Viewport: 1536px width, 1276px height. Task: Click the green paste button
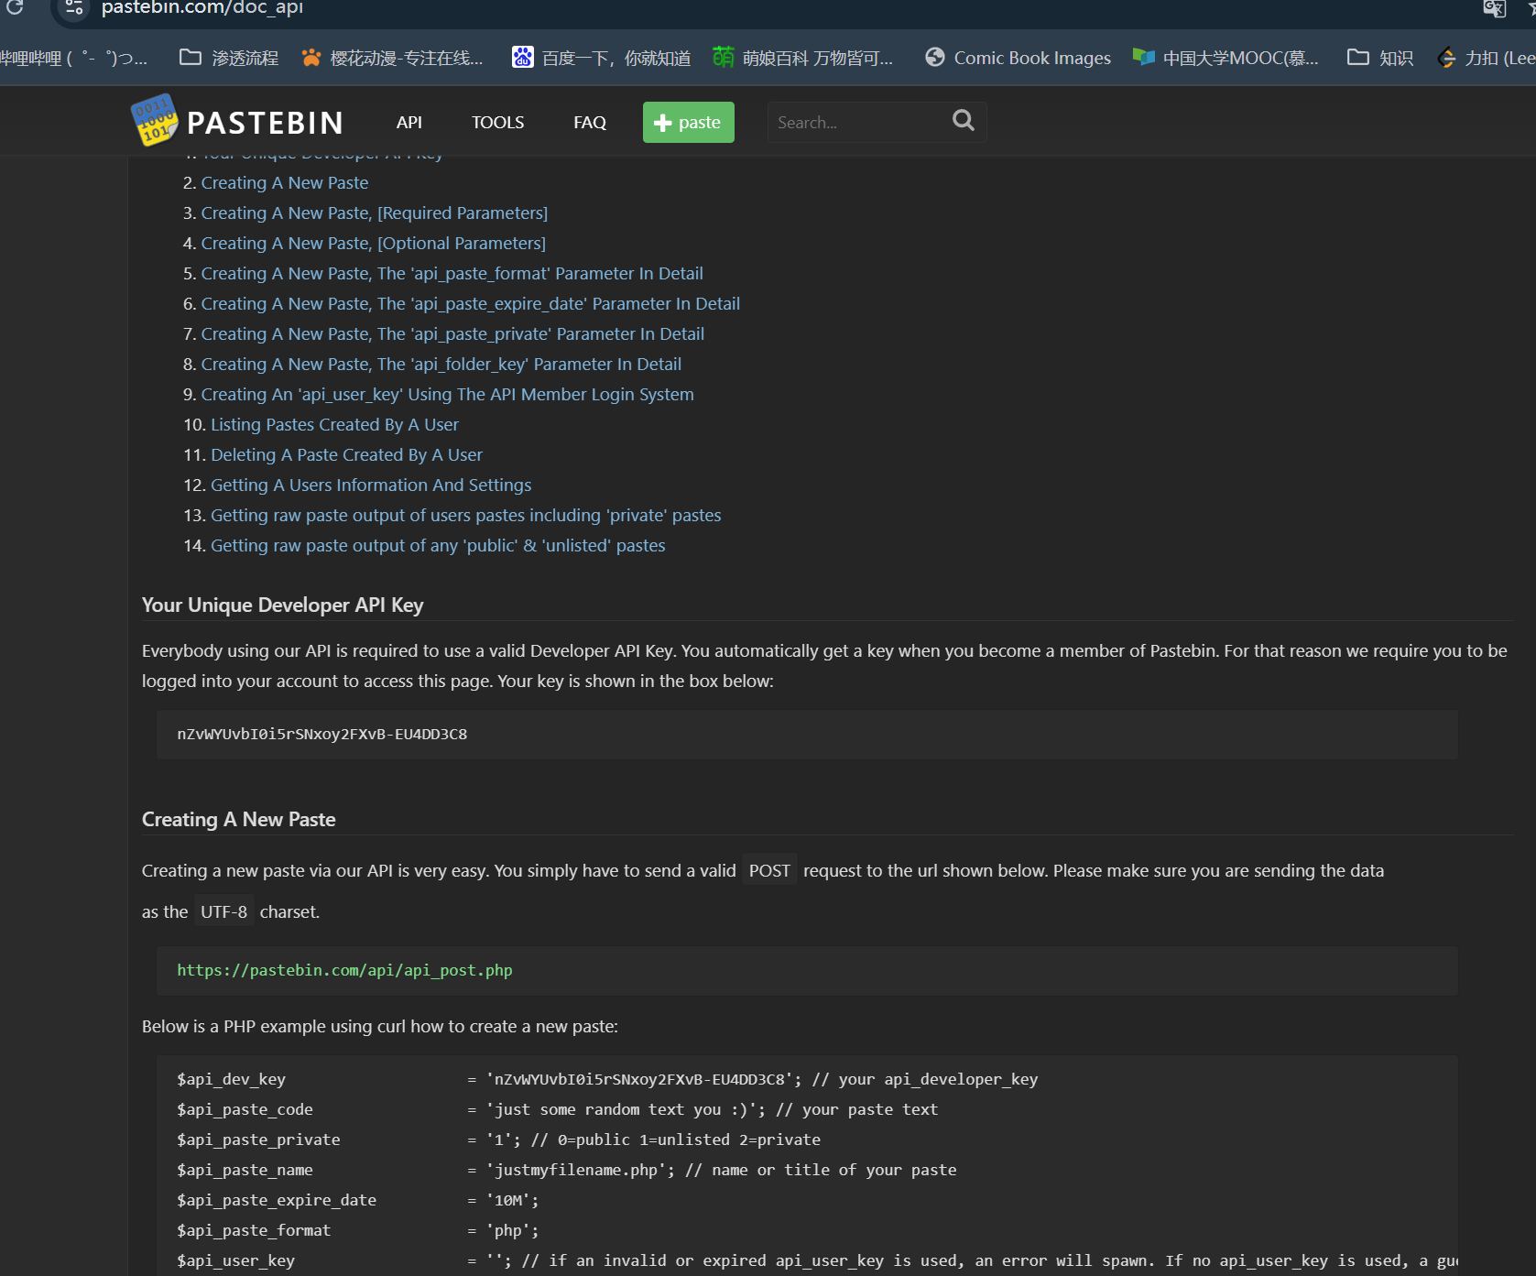coord(689,122)
